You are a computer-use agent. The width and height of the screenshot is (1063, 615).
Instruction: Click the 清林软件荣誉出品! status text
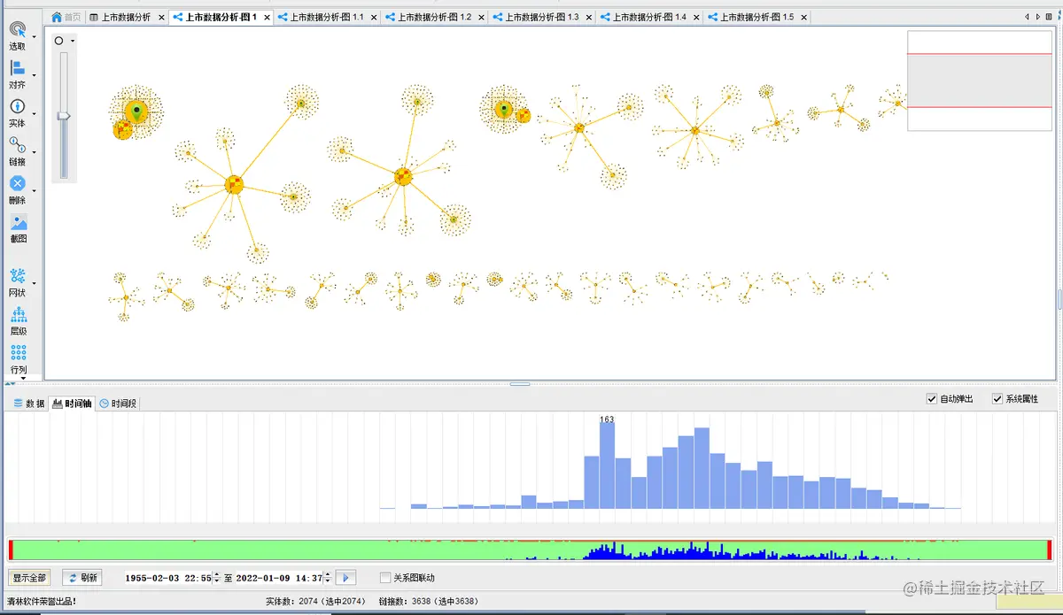coord(42,602)
